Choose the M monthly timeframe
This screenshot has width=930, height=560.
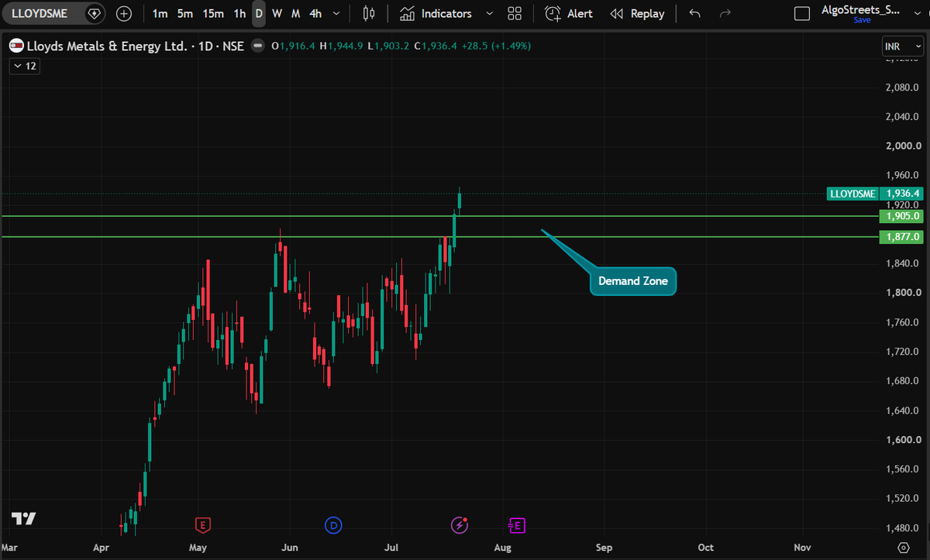coord(295,14)
